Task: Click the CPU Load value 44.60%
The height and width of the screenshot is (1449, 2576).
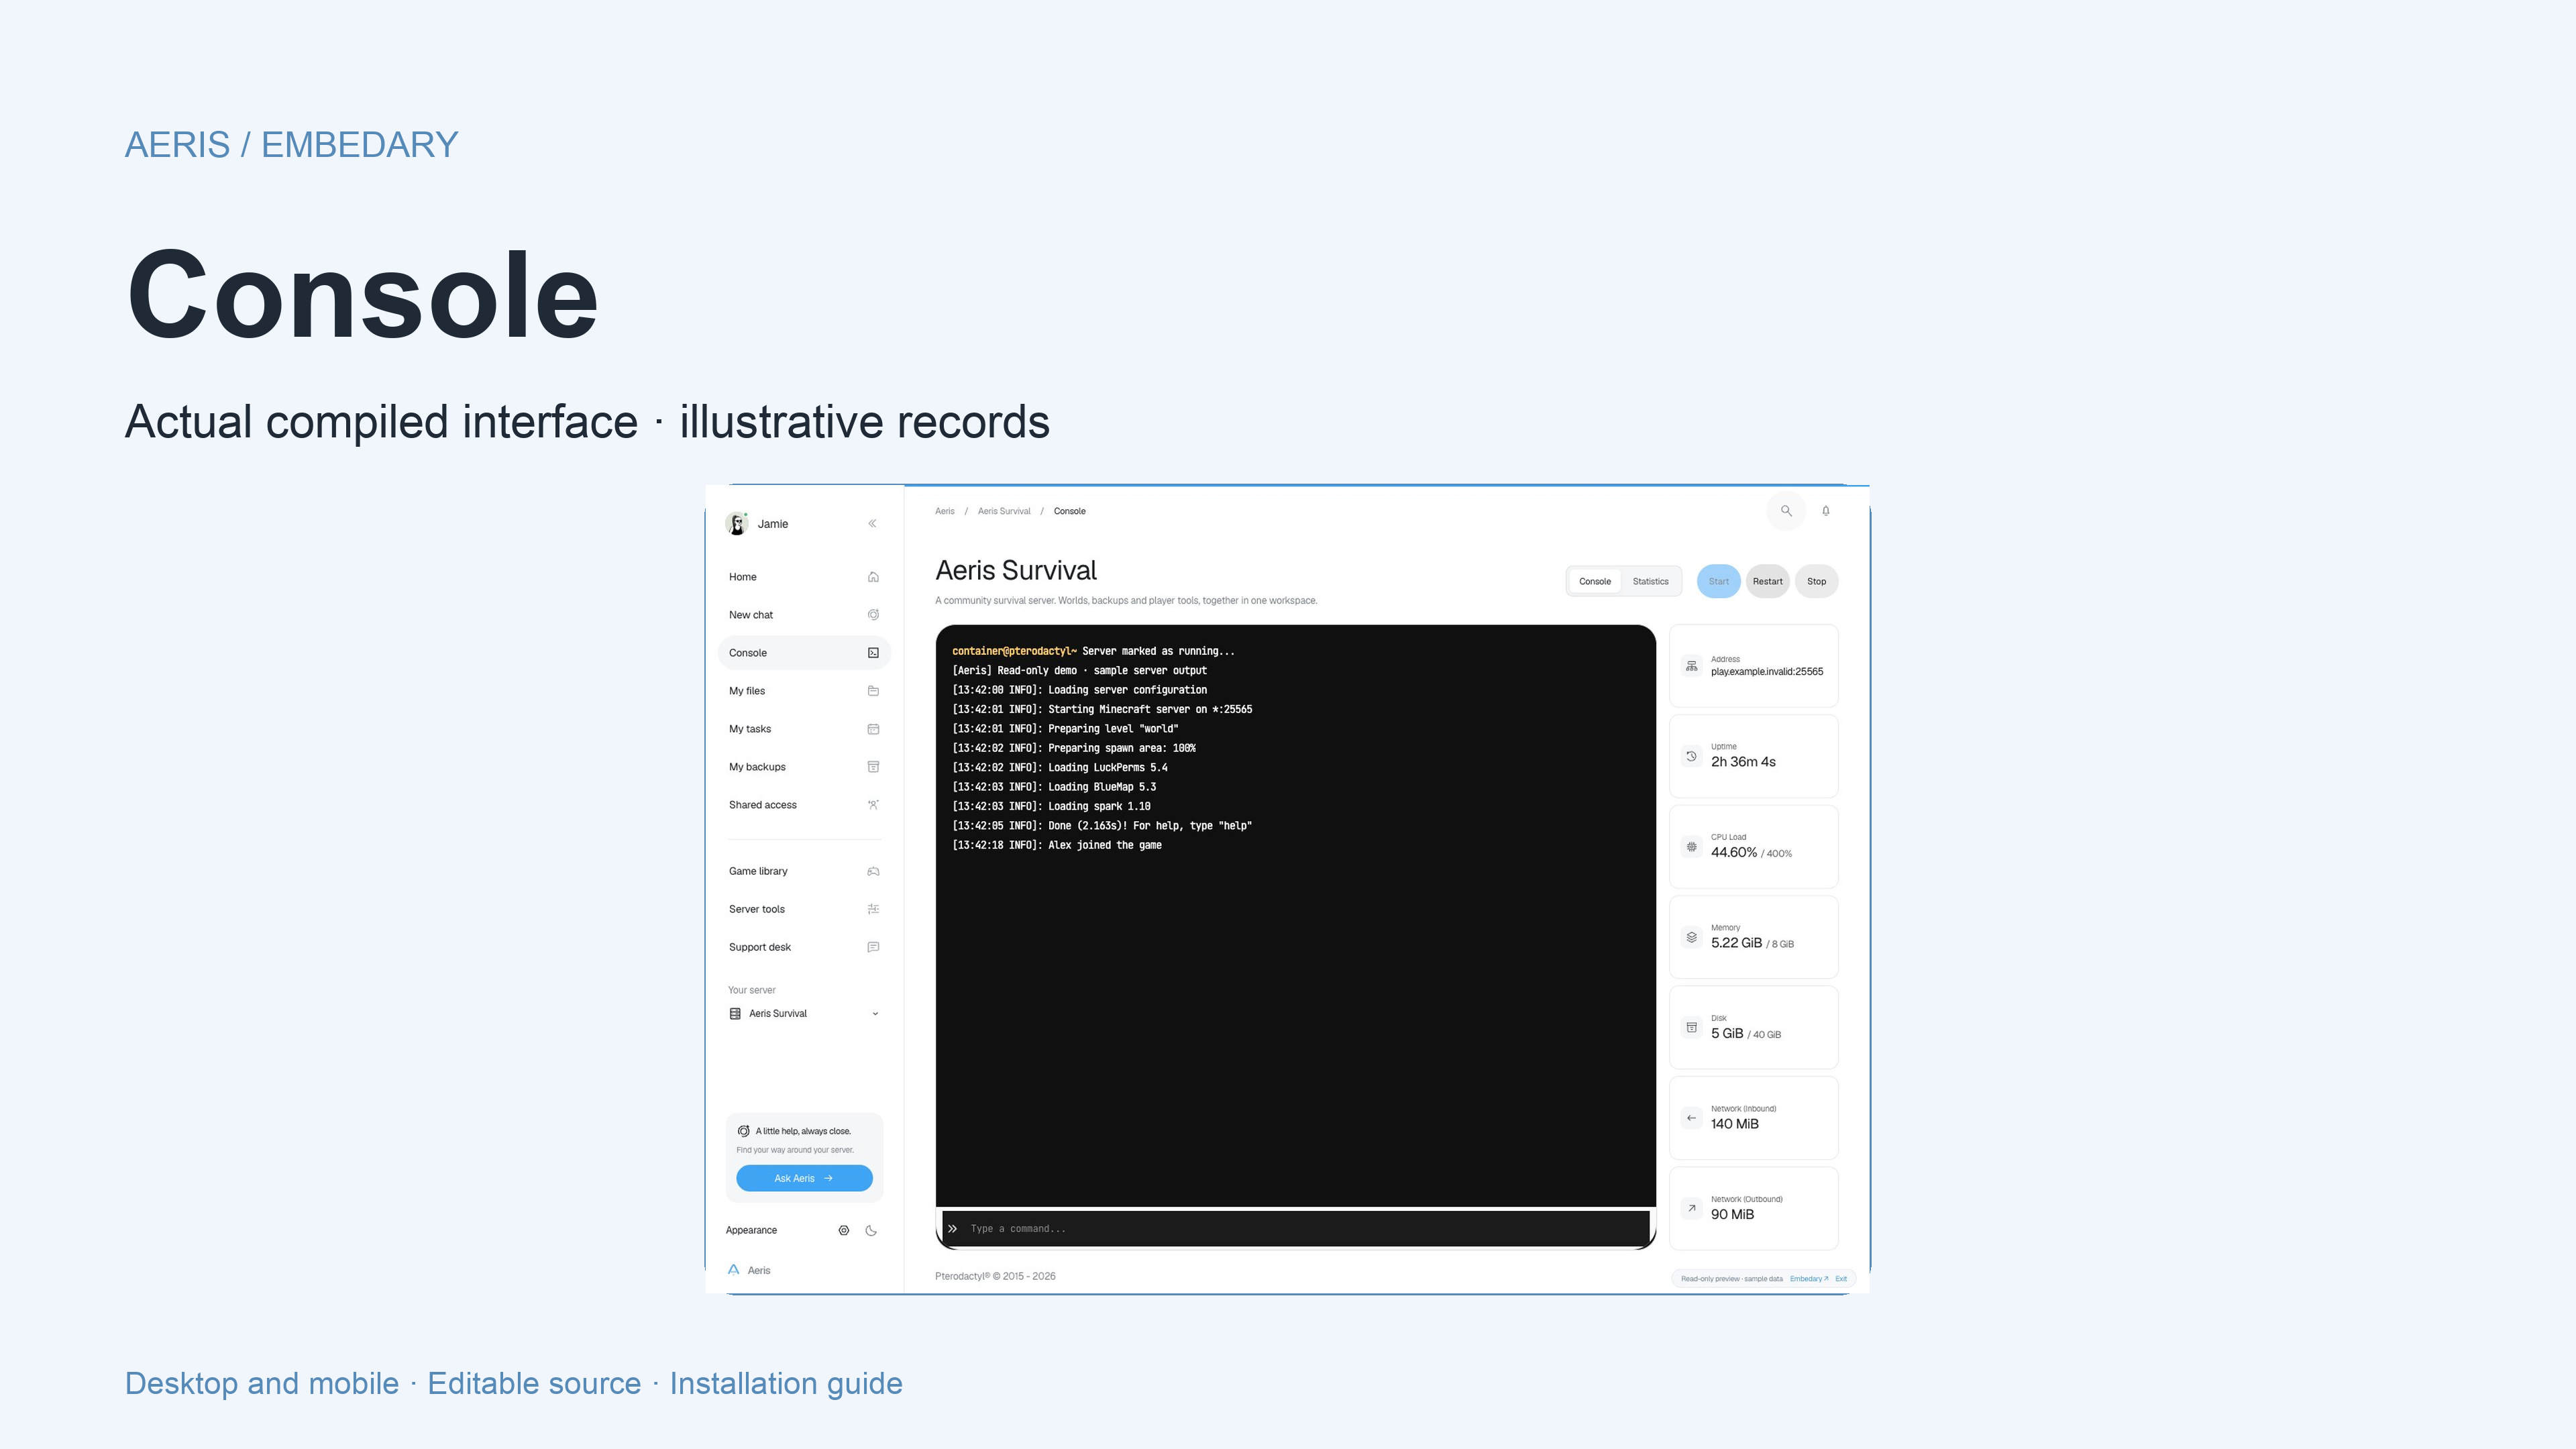Action: coord(1733,853)
